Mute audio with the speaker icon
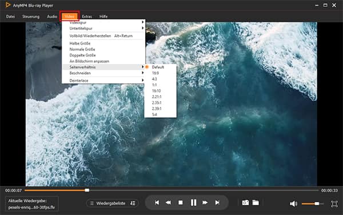 pos(293,204)
